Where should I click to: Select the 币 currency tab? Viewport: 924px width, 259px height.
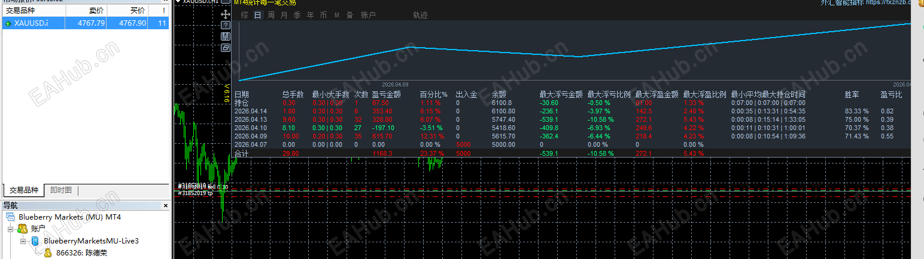pyautogui.click(x=323, y=15)
